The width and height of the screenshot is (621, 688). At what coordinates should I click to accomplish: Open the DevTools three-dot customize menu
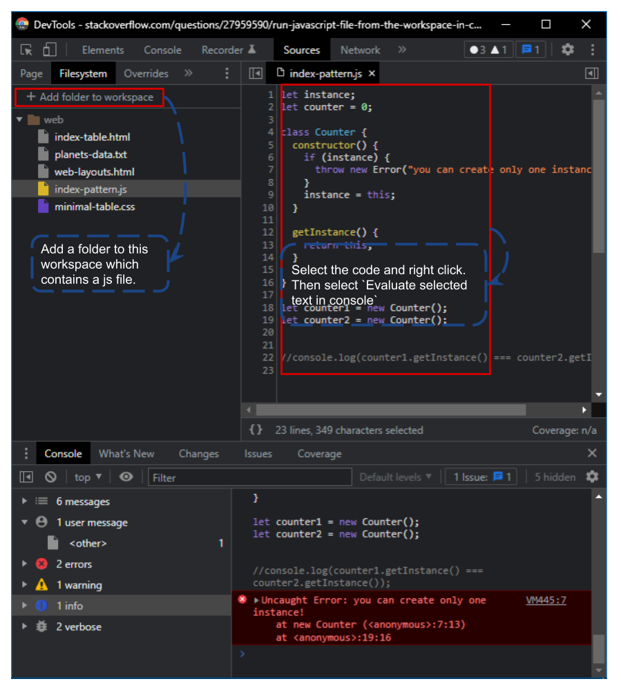coord(593,50)
